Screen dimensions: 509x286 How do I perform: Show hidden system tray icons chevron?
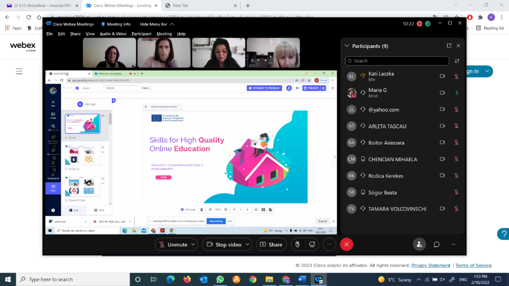pos(419,279)
